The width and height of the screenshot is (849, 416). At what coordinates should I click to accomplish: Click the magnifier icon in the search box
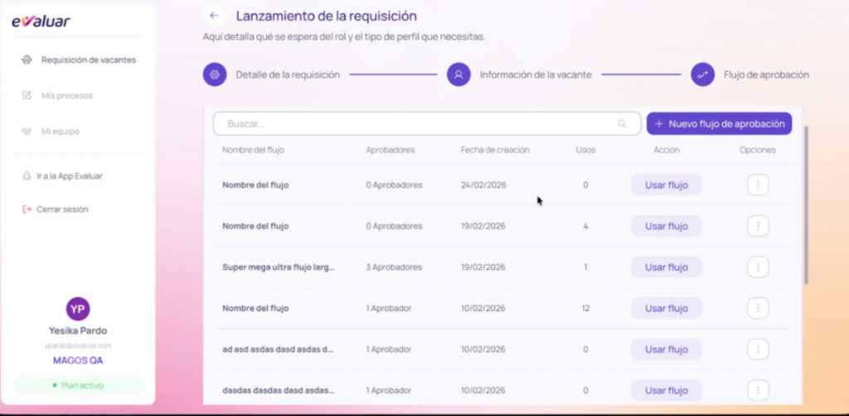pos(622,123)
